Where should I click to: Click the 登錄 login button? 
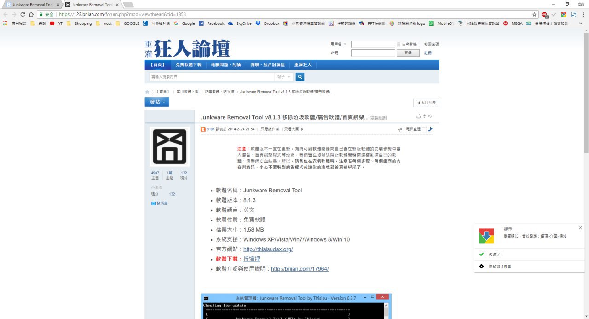tap(408, 53)
